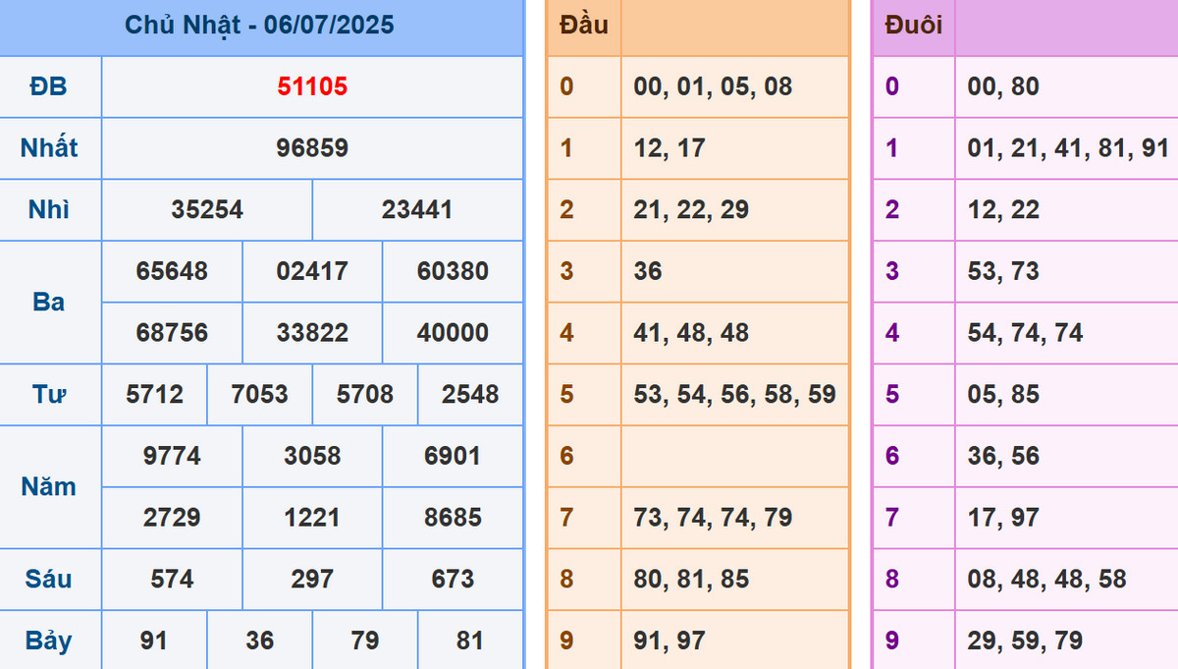Select the Nhất row label
Screen dimensions: 1178x669
(49, 148)
